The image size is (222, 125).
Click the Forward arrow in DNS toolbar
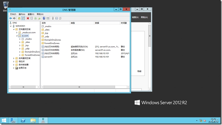pos(14,18)
